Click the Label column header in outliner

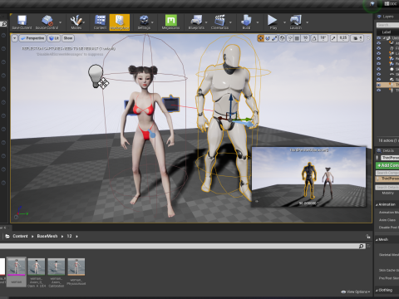click(387, 32)
